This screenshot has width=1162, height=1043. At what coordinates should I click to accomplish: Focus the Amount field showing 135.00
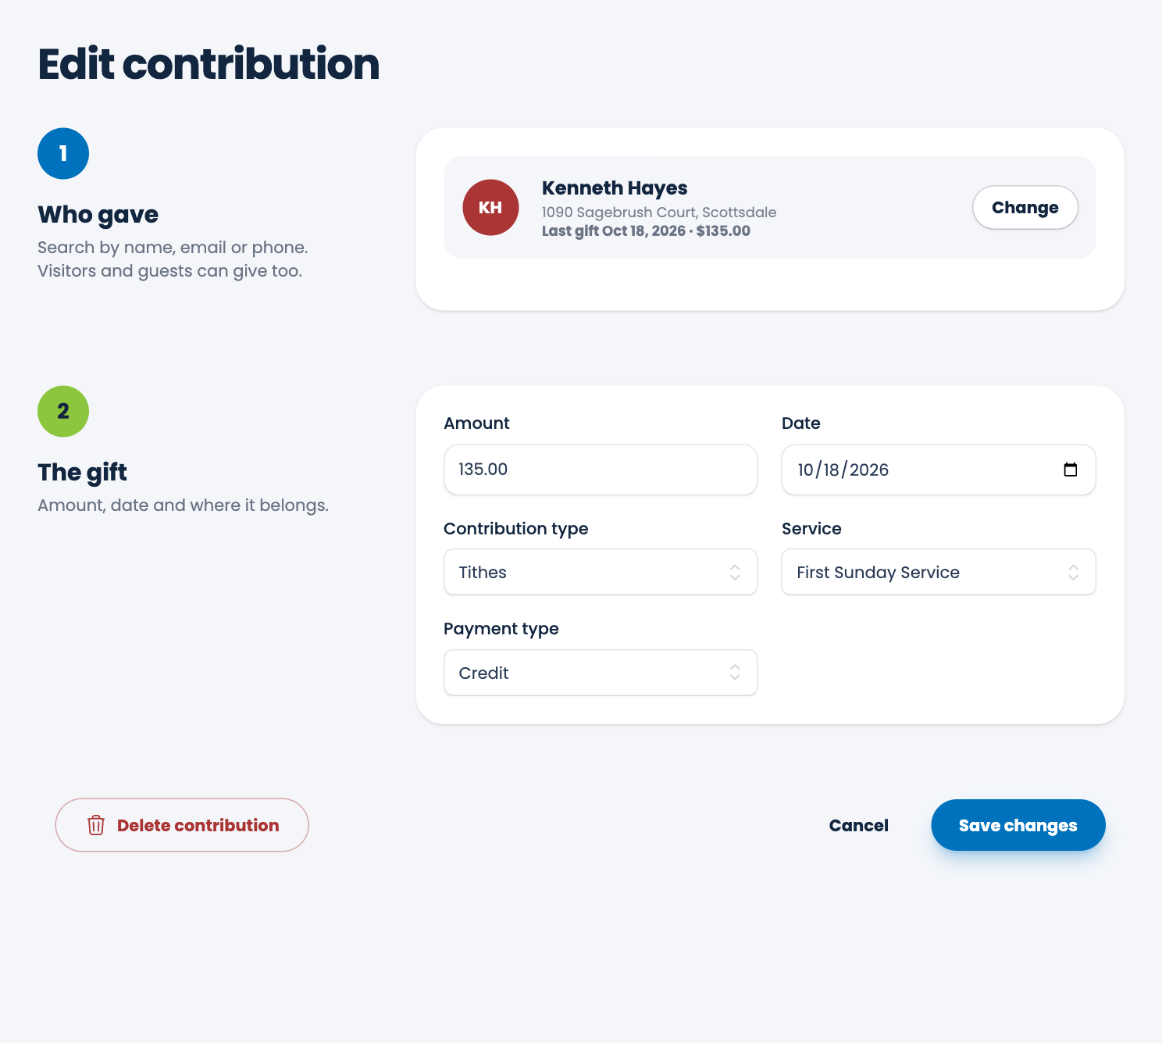(601, 470)
